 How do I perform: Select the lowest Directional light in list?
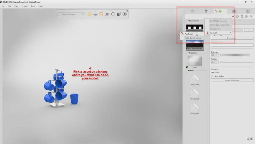click(195, 109)
